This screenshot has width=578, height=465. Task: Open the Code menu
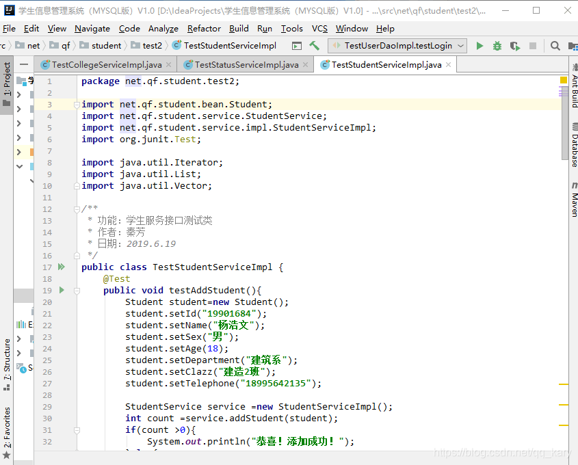click(x=129, y=28)
